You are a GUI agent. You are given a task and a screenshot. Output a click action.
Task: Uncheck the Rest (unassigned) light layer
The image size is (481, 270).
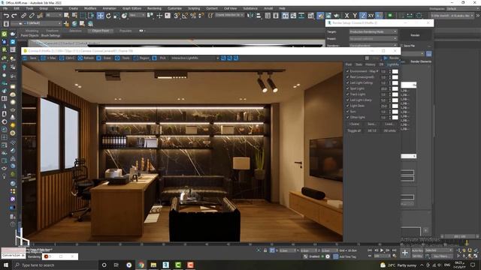coord(347,76)
